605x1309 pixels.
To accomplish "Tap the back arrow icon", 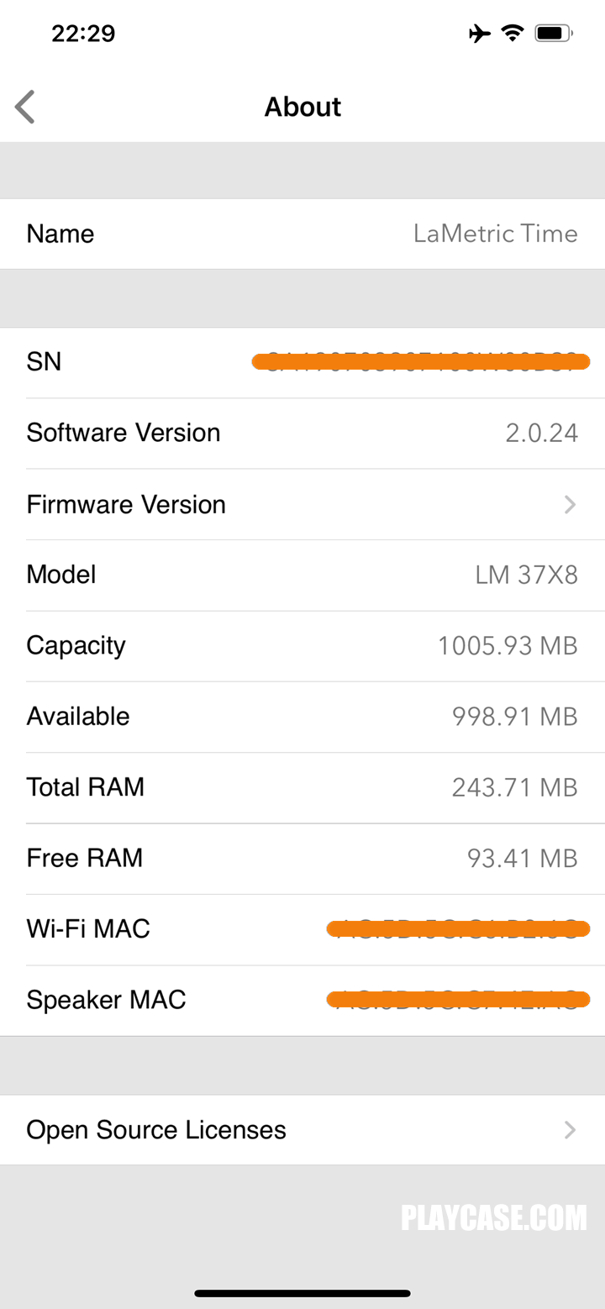I will pyautogui.click(x=25, y=108).
